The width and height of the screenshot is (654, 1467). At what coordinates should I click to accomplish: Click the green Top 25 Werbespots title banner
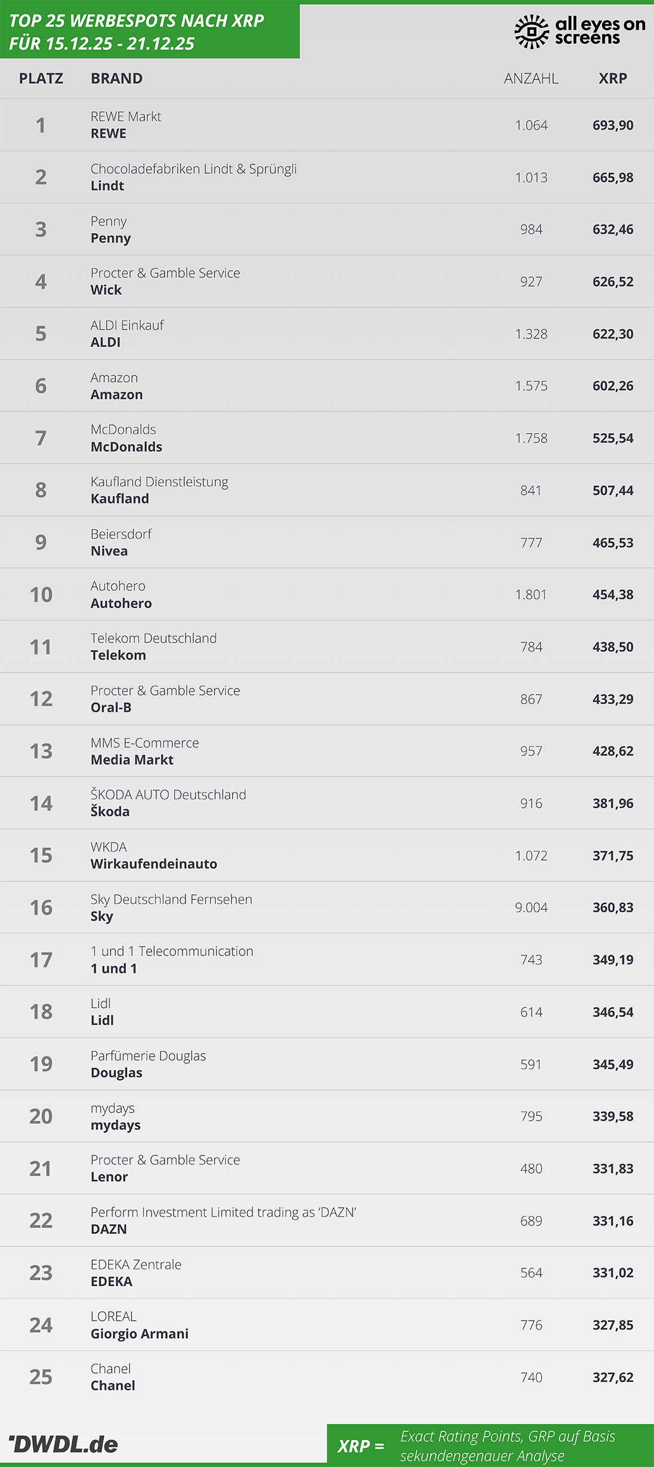coord(149,32)
